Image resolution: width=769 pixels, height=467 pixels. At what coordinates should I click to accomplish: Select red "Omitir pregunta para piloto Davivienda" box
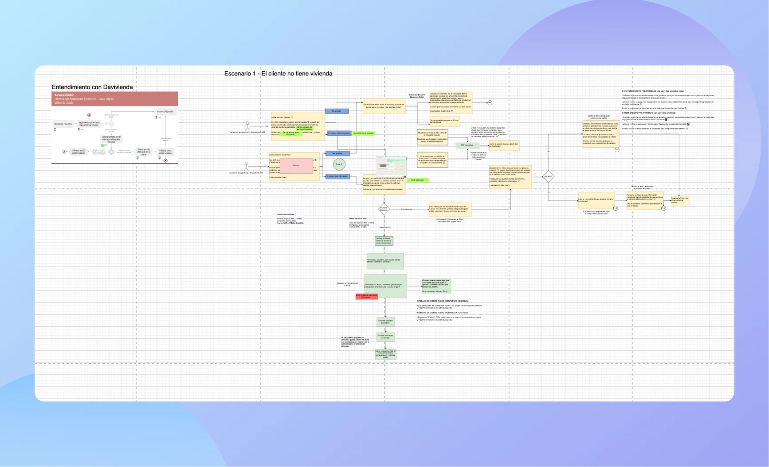[x=367, y=296]
